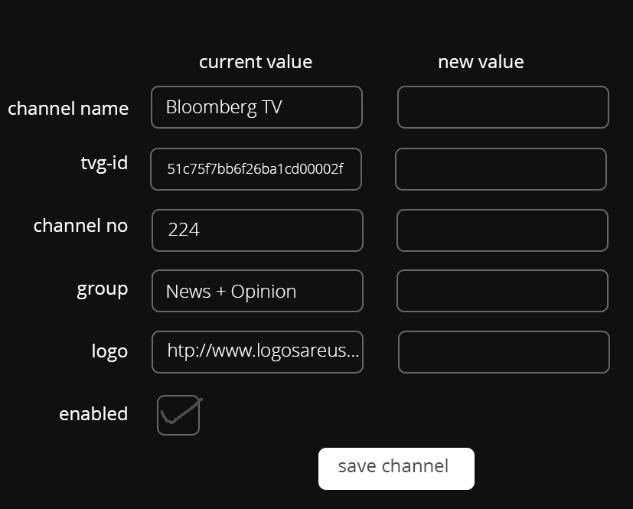Image resolution: width=633 pixels, height=509 pixels.
Task: Click the new value field for group
Action: [502, 291]
